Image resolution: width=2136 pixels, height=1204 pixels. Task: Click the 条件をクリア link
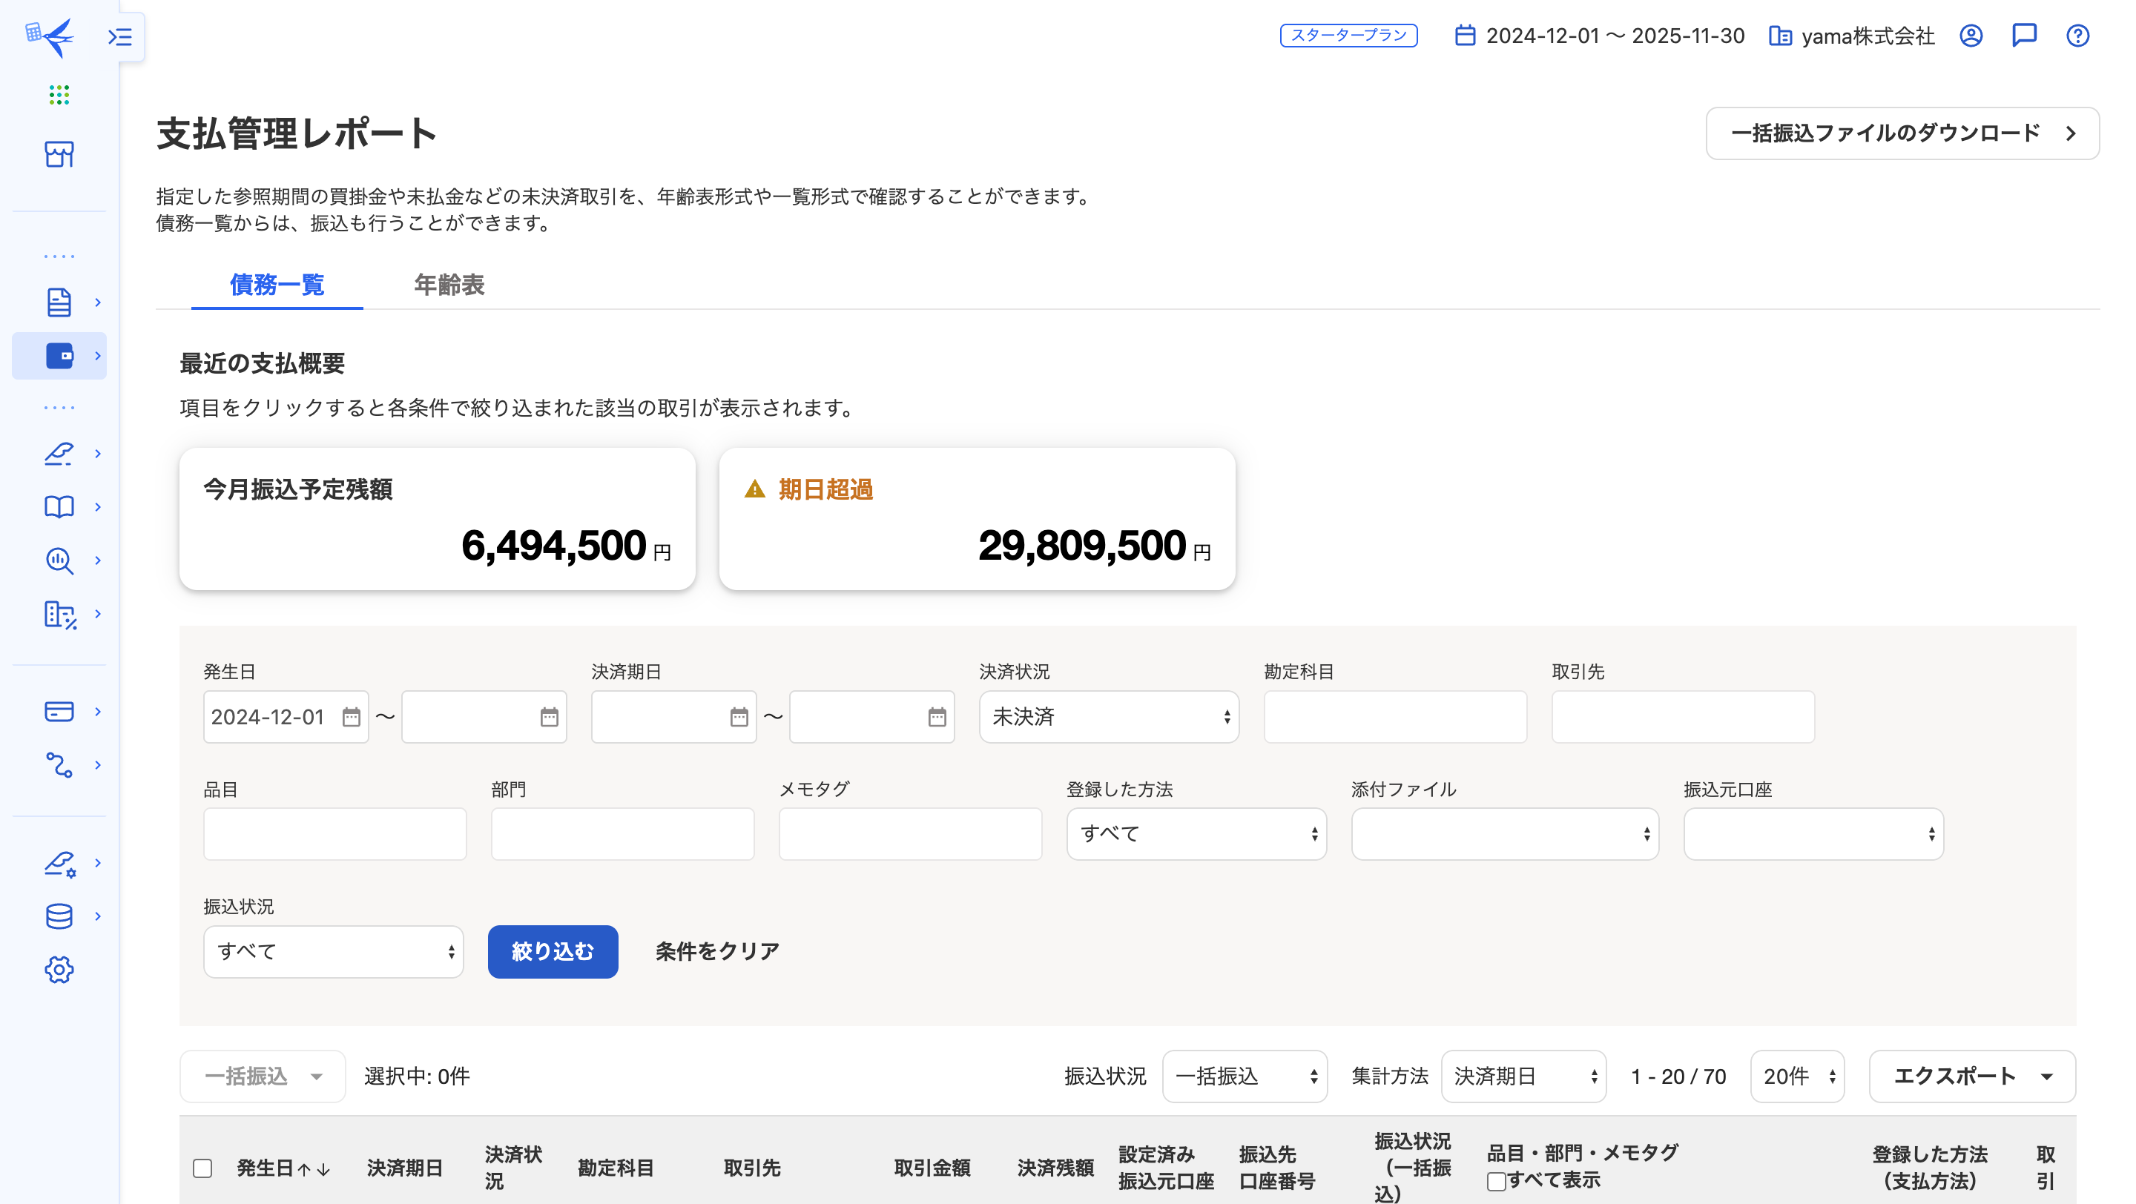717,951
